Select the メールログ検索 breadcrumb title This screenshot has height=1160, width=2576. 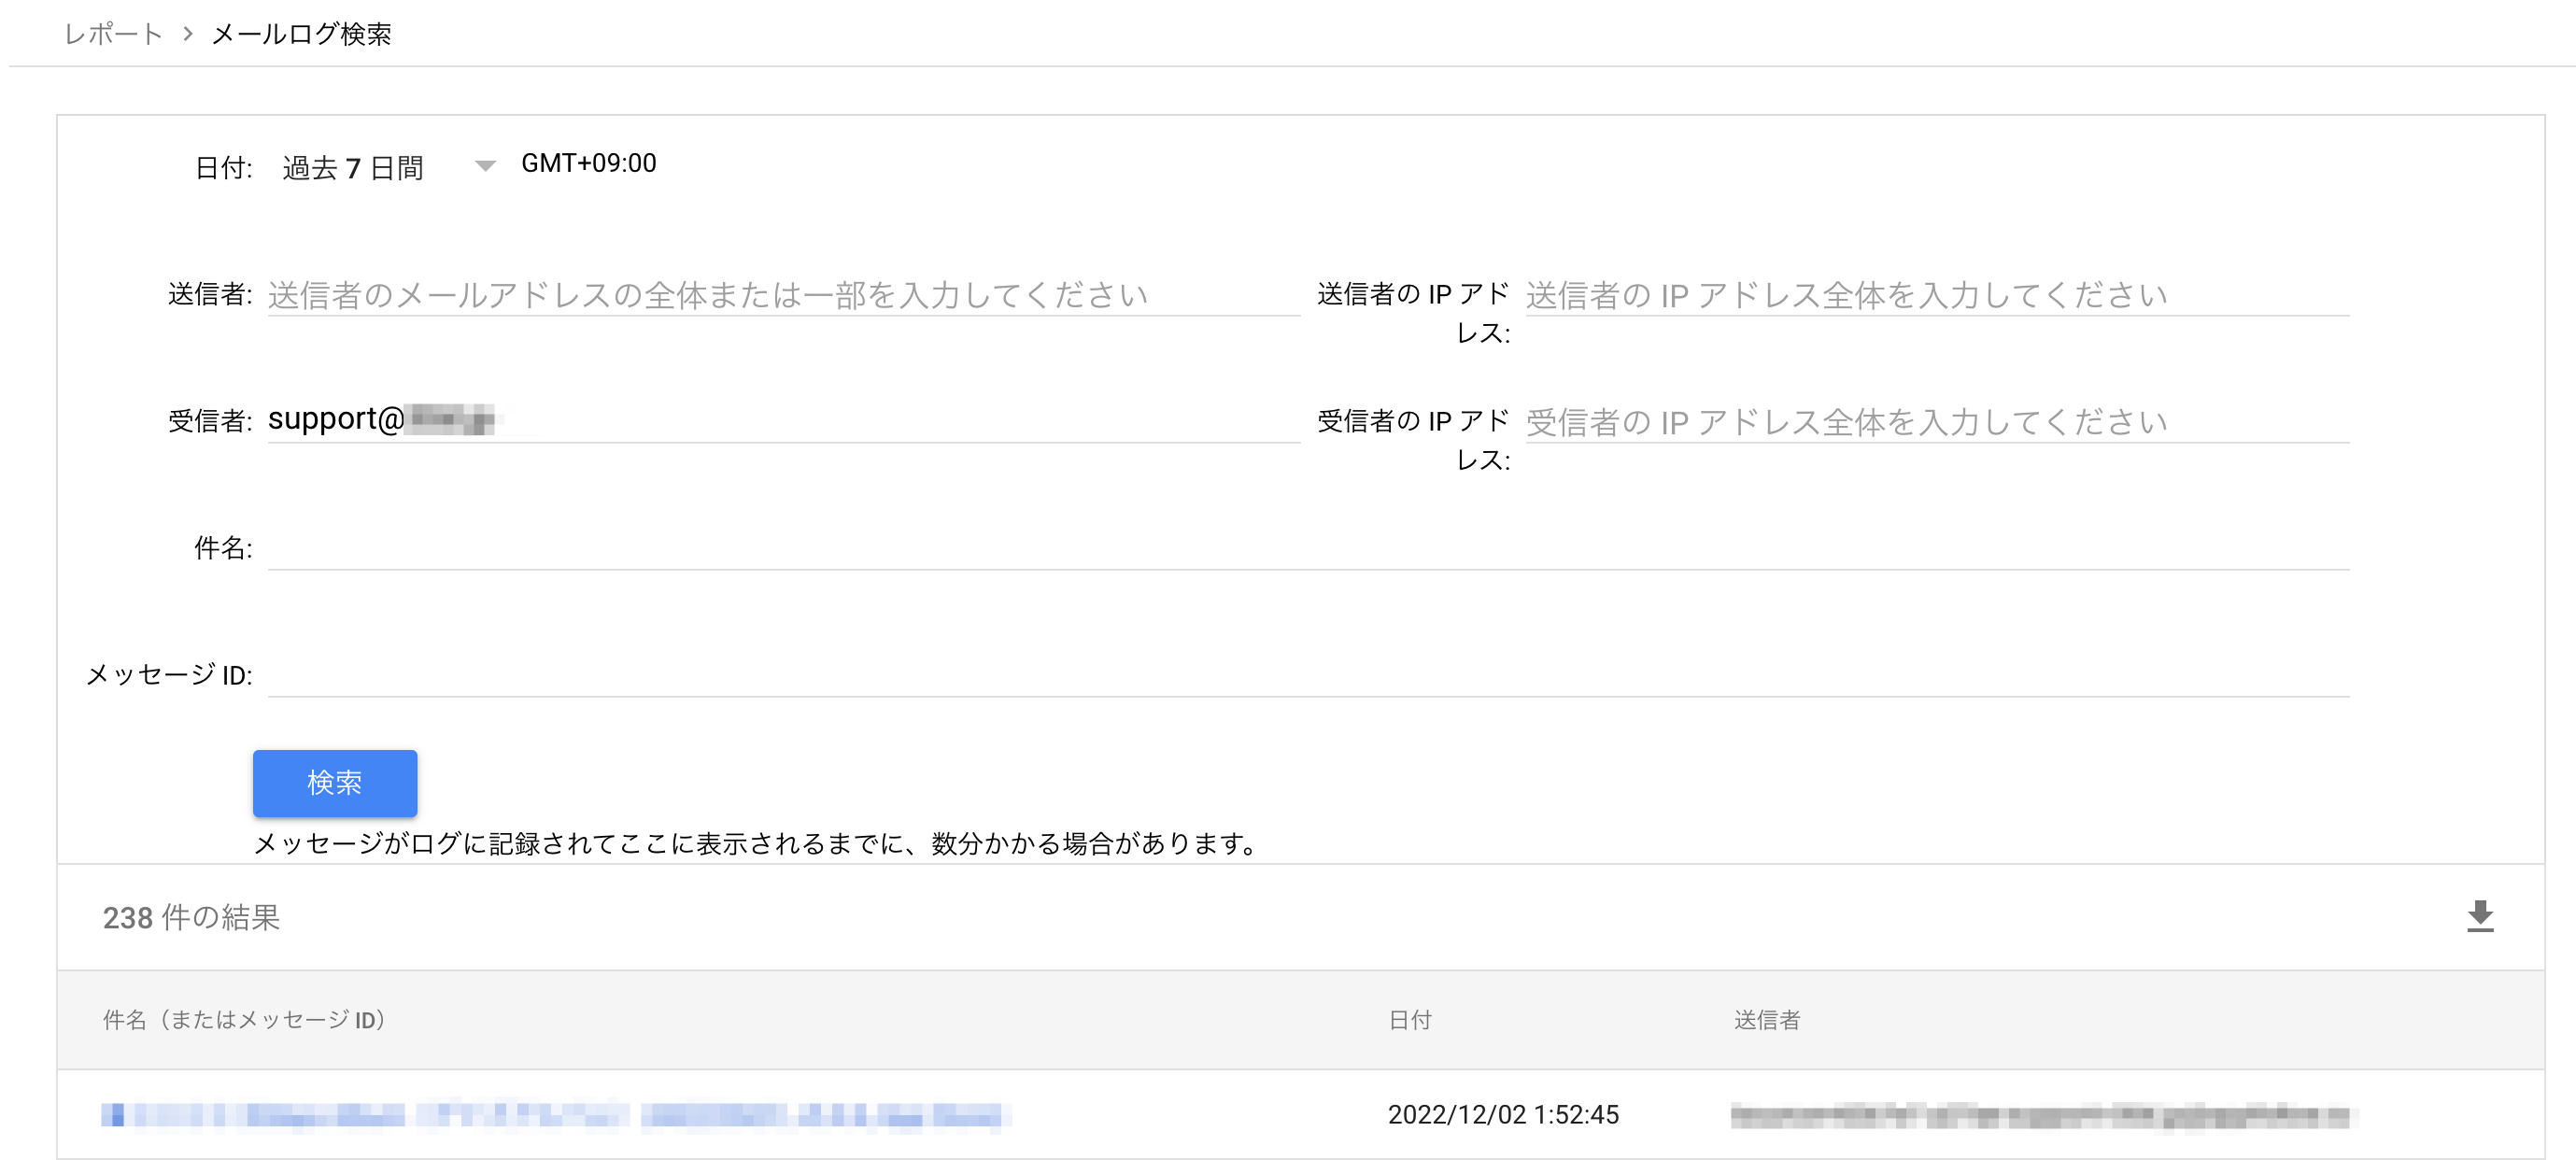[302, 33]
